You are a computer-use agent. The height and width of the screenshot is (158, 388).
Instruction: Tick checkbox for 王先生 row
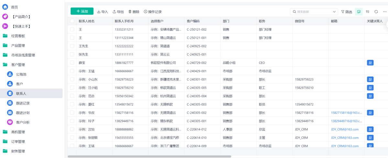[72, 46]
